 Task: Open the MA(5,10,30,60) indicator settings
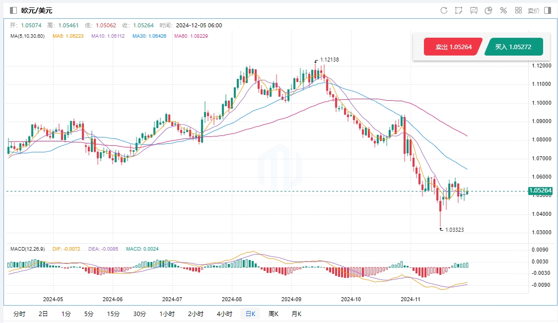(28, 36)
